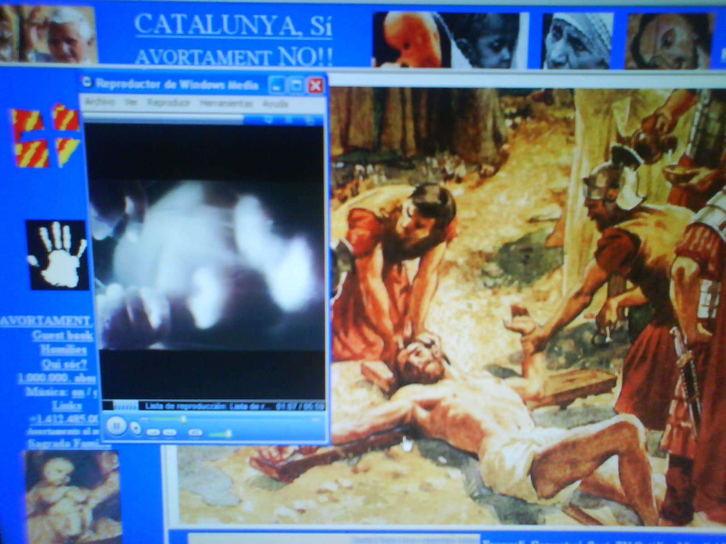Open the 'Qui sóc?' link
The image size is (726, 544).
point(64,364)
